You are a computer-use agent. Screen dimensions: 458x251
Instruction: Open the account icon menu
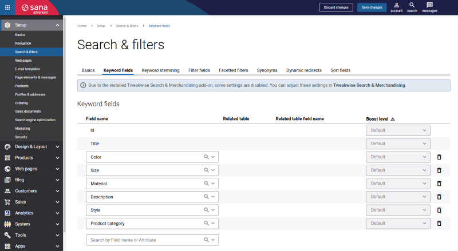coord(396,6)
